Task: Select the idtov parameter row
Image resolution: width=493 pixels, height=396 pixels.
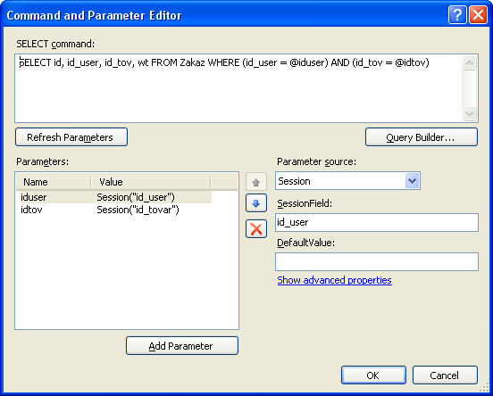Action: point(115,210)
